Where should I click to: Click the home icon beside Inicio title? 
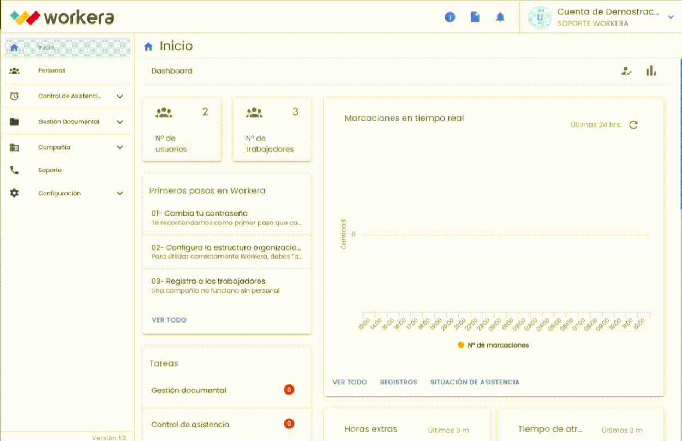click(148, 46)
